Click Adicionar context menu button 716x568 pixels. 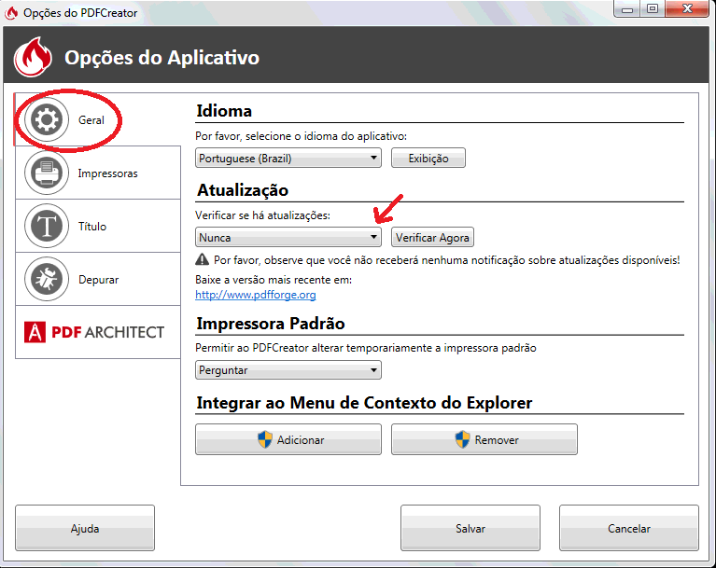click(288, 439)
